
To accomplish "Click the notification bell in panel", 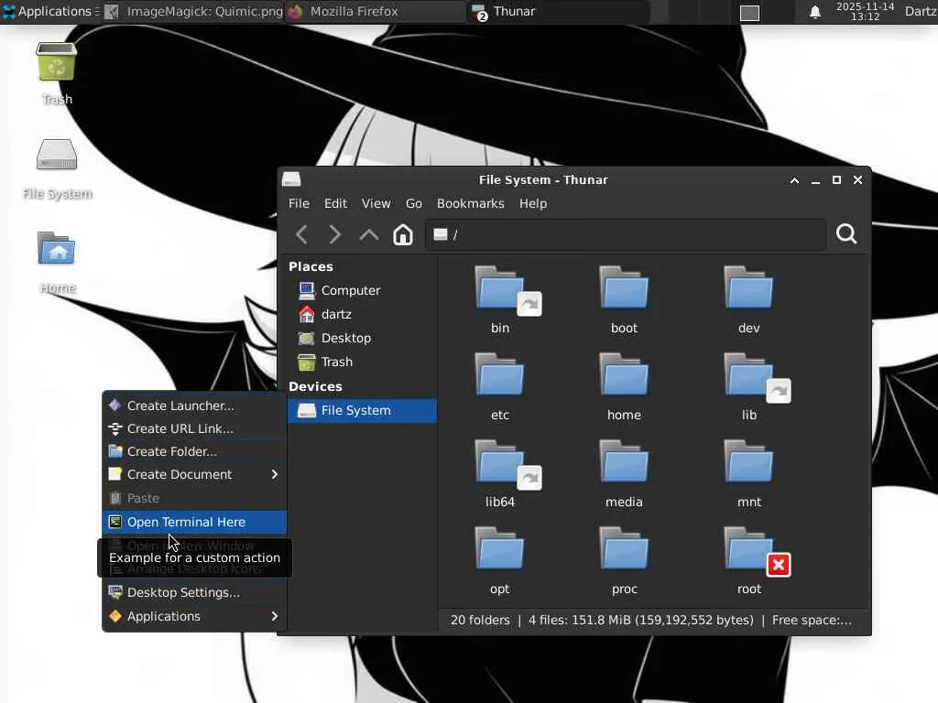I will [814, 12].
